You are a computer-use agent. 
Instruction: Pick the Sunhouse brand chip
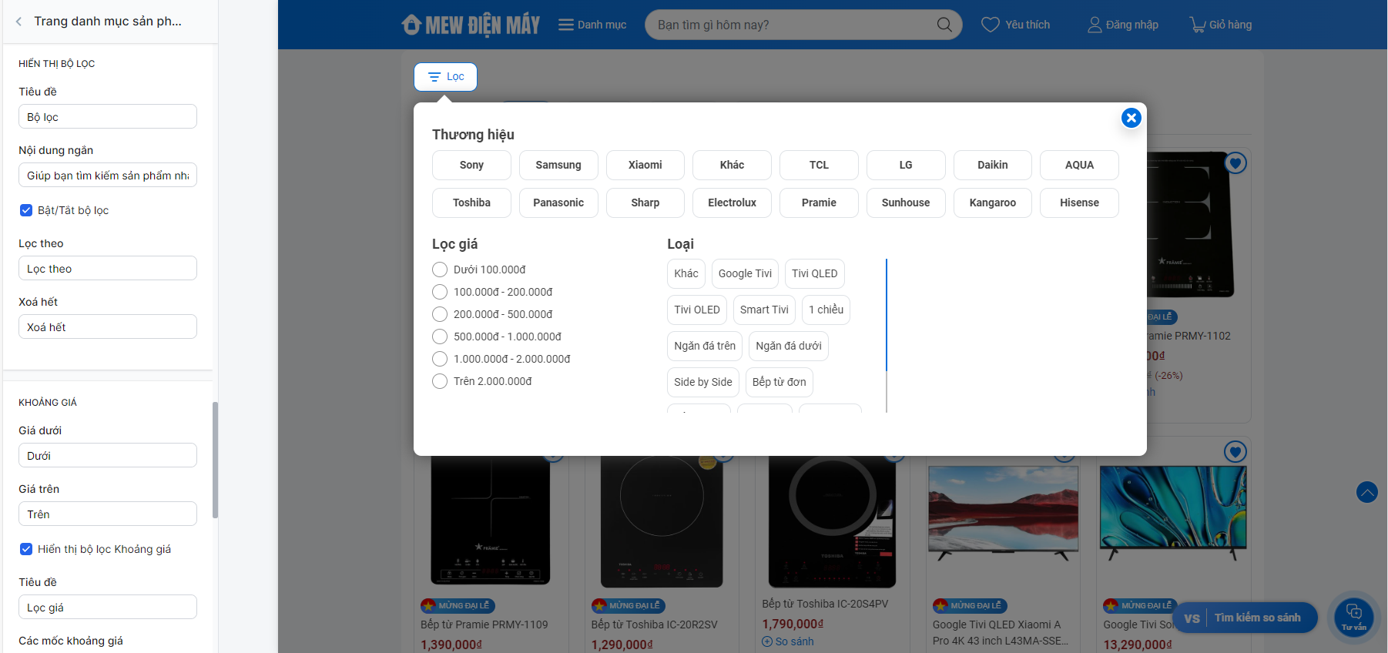pos(906,203)
